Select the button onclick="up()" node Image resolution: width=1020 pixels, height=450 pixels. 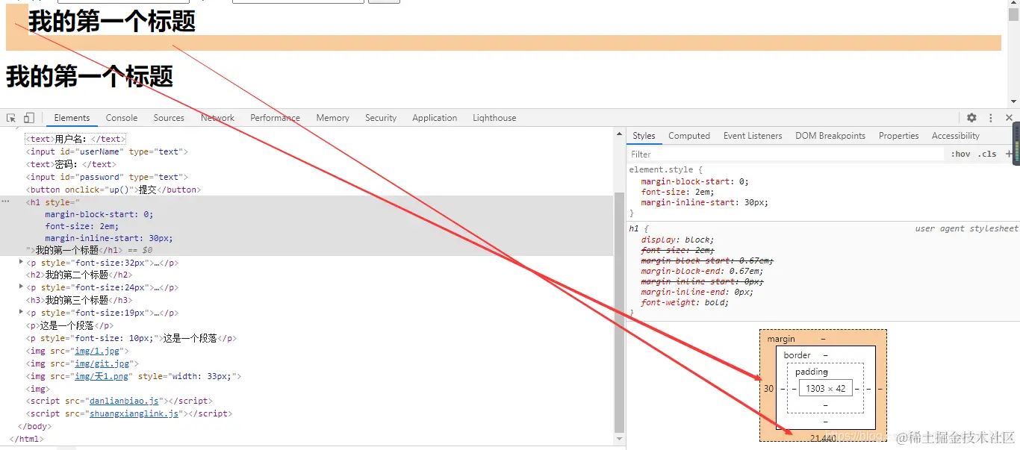tap(113, 190)
